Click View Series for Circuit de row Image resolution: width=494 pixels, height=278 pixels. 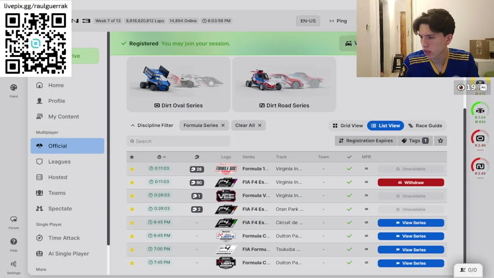tap(411, 223)
